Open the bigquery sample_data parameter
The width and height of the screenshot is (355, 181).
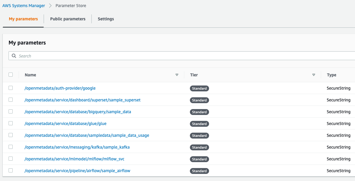(x=78, y=112)
